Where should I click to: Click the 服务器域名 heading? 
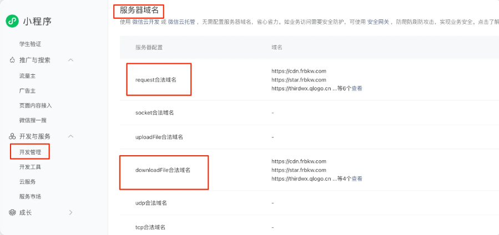coord(139,10)
